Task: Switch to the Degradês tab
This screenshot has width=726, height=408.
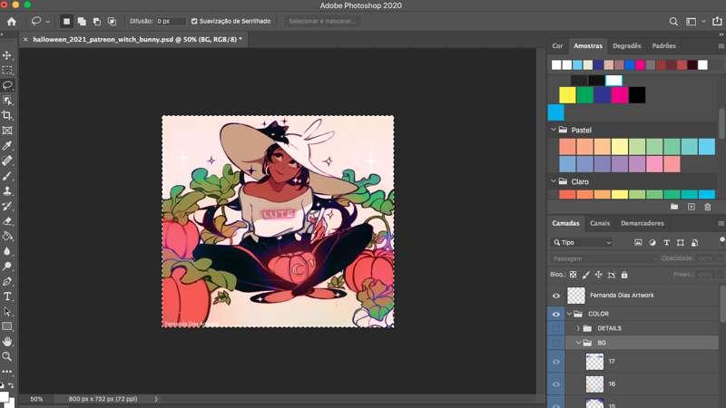Action: [626, 46]
